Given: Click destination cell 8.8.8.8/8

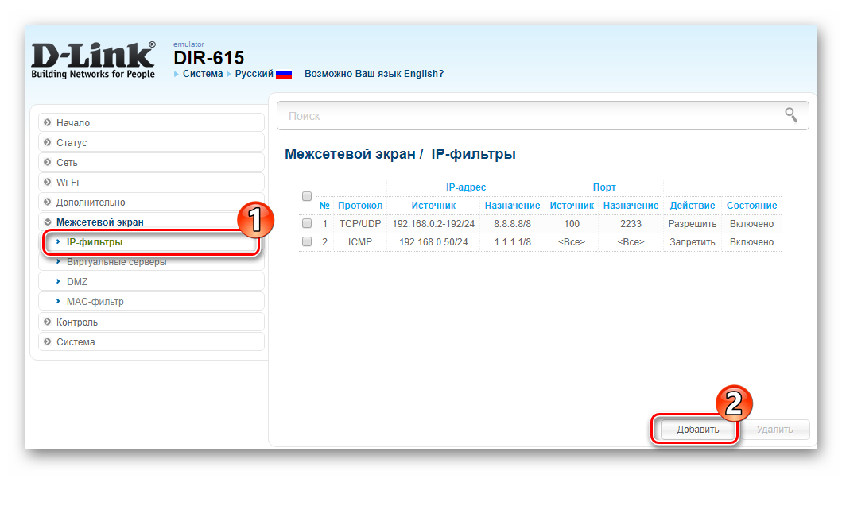Looking at the screenshot, I should (x=512, y=224).
